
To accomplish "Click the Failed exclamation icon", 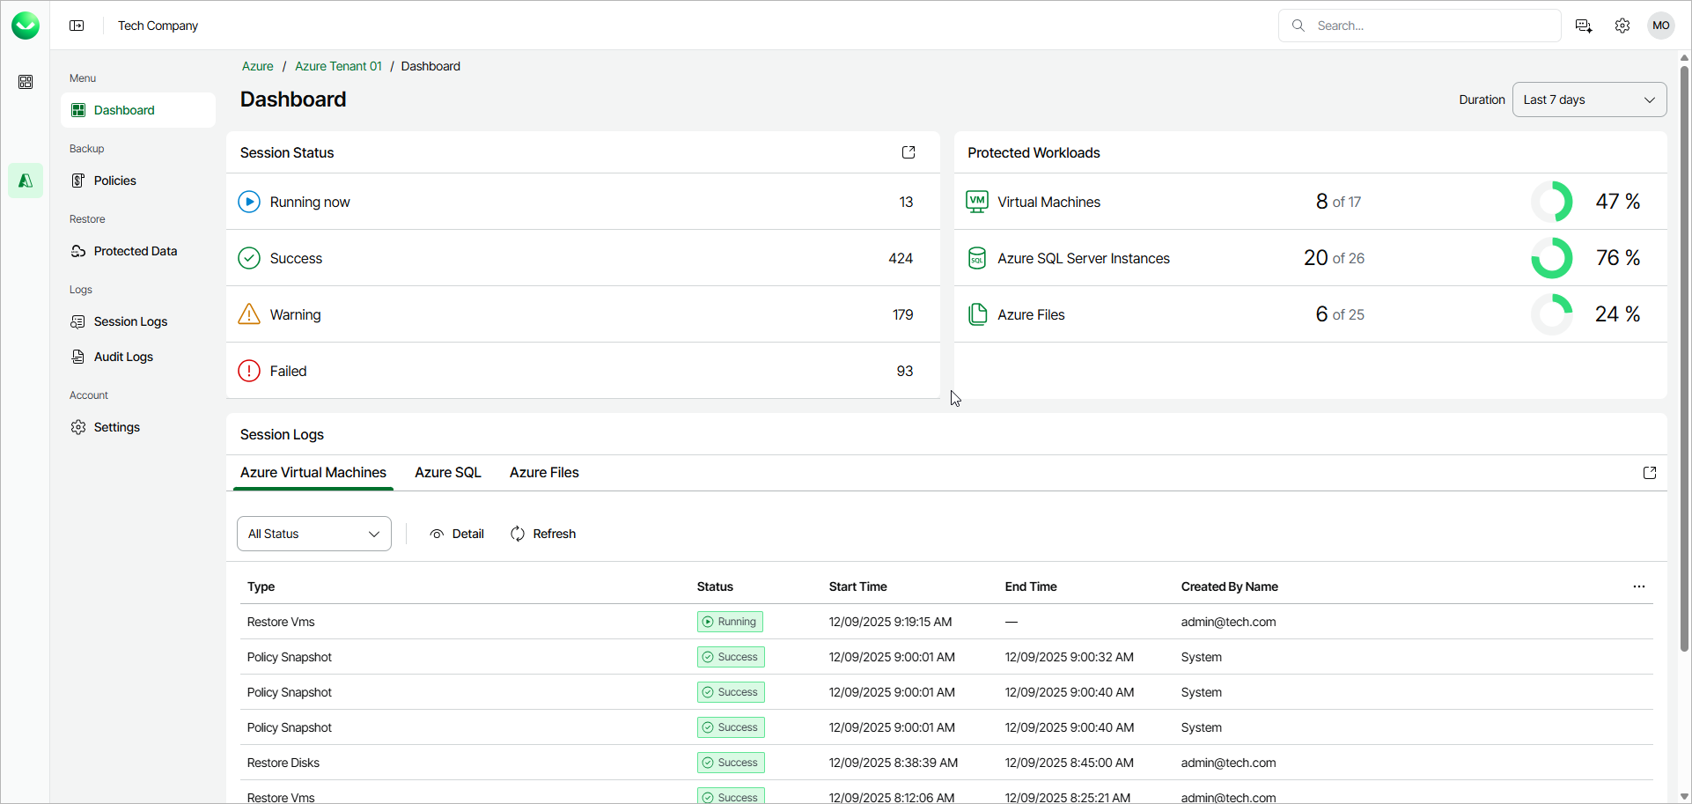I will click(249, 371).
